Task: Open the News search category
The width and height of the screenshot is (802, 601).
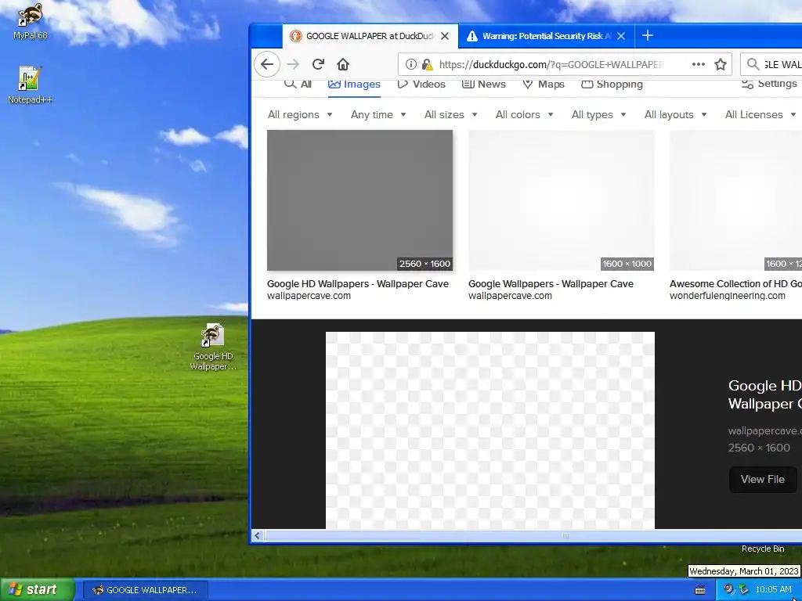Action: coord(483,85)
